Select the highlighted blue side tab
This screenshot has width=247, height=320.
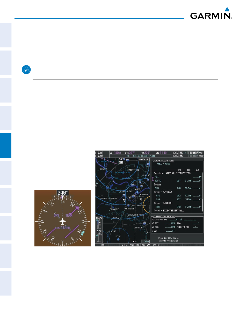pos(6,145)
